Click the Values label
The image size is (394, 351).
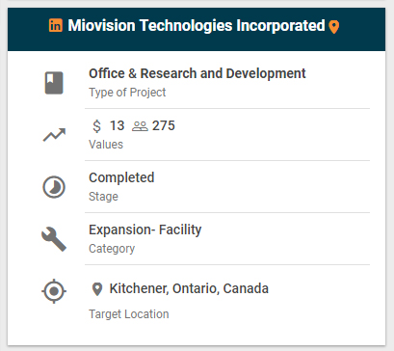click(106, 145)
